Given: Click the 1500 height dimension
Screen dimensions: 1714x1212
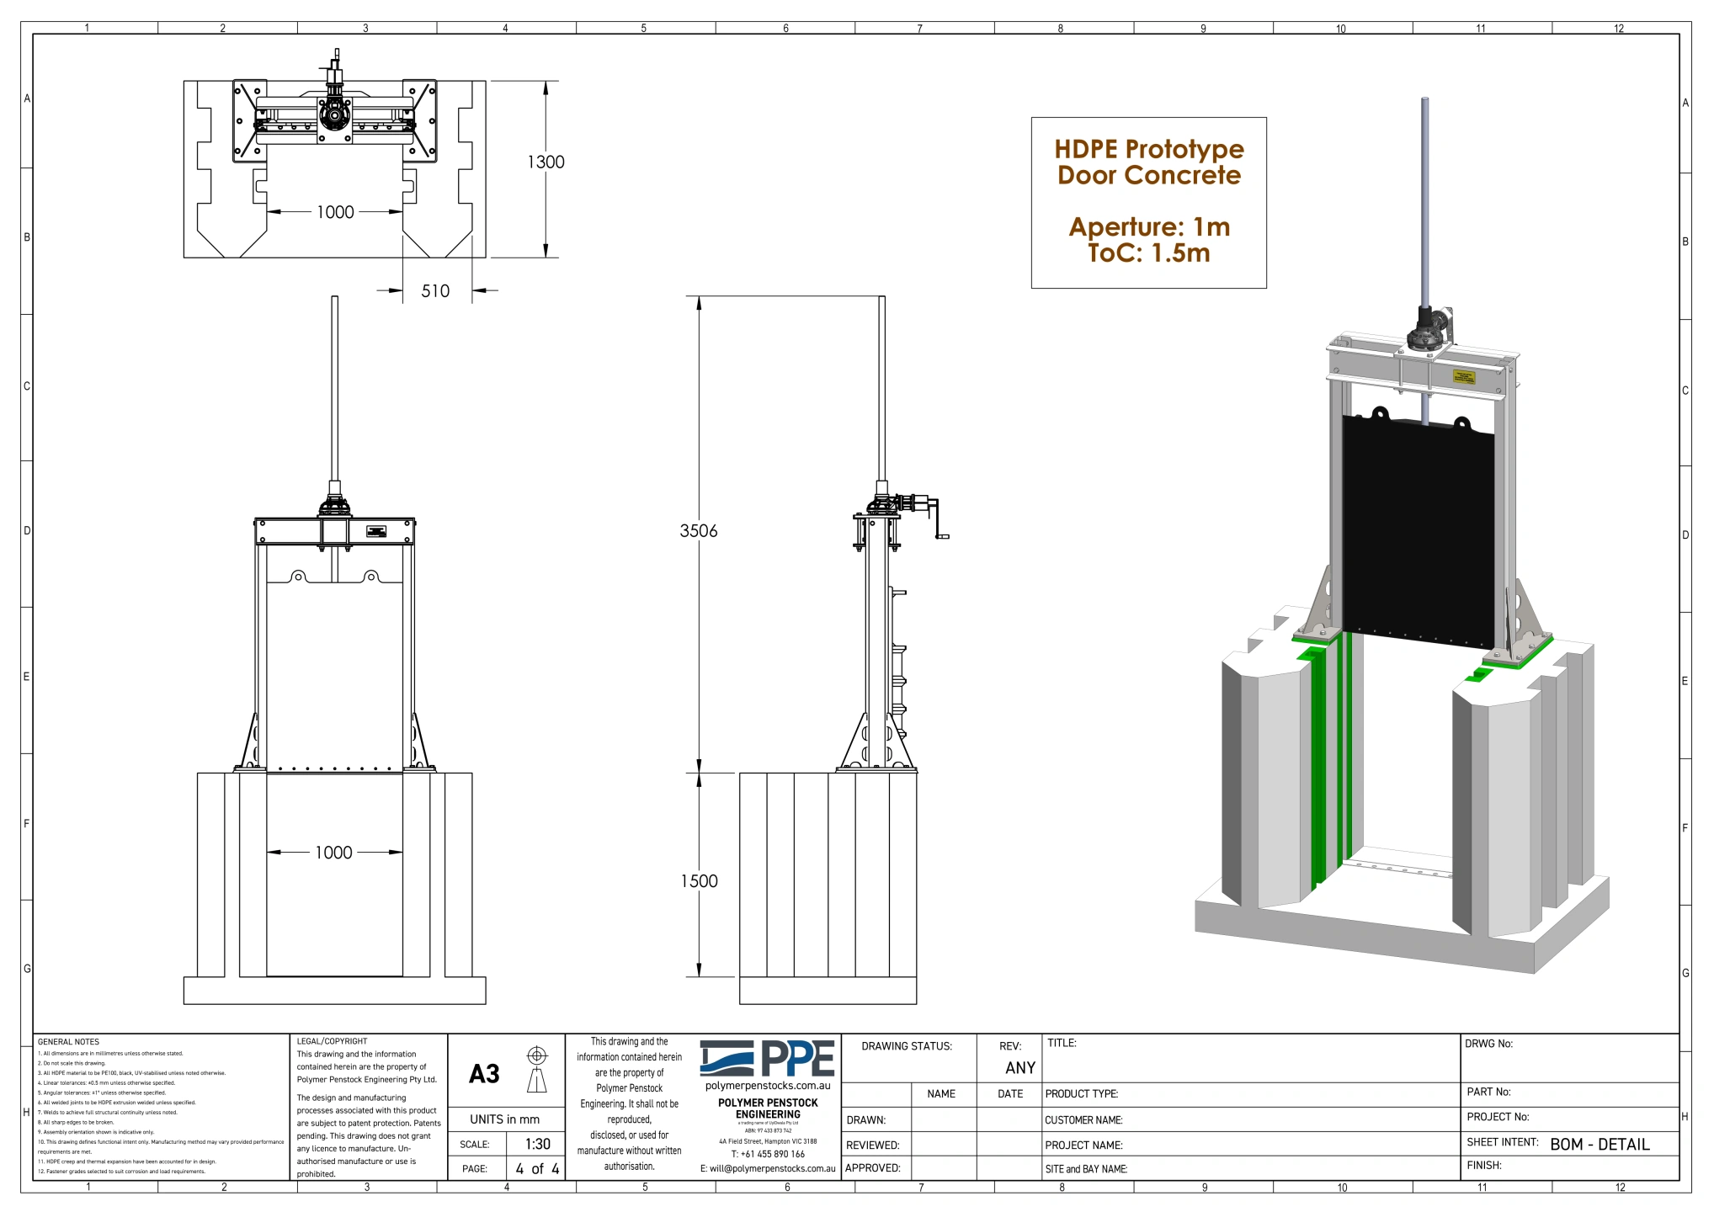Looking at the screenshot, I should click(699, 881).
